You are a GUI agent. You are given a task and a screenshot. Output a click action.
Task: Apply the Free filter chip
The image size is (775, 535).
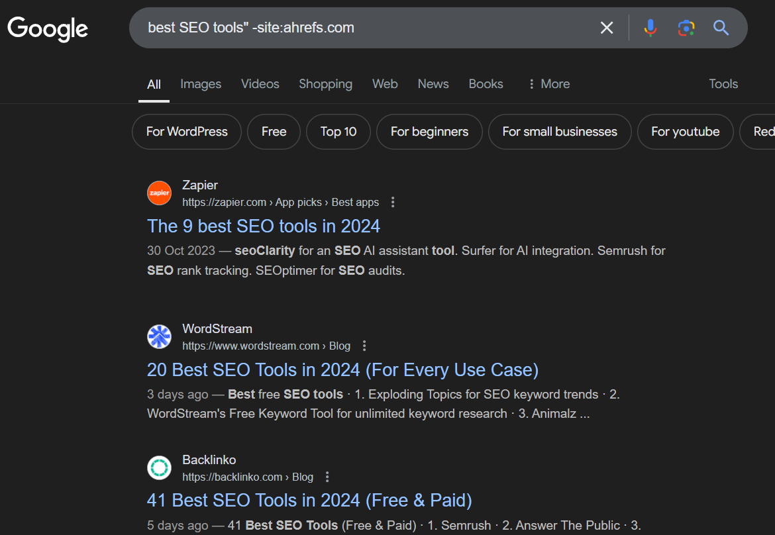(274, 131)
